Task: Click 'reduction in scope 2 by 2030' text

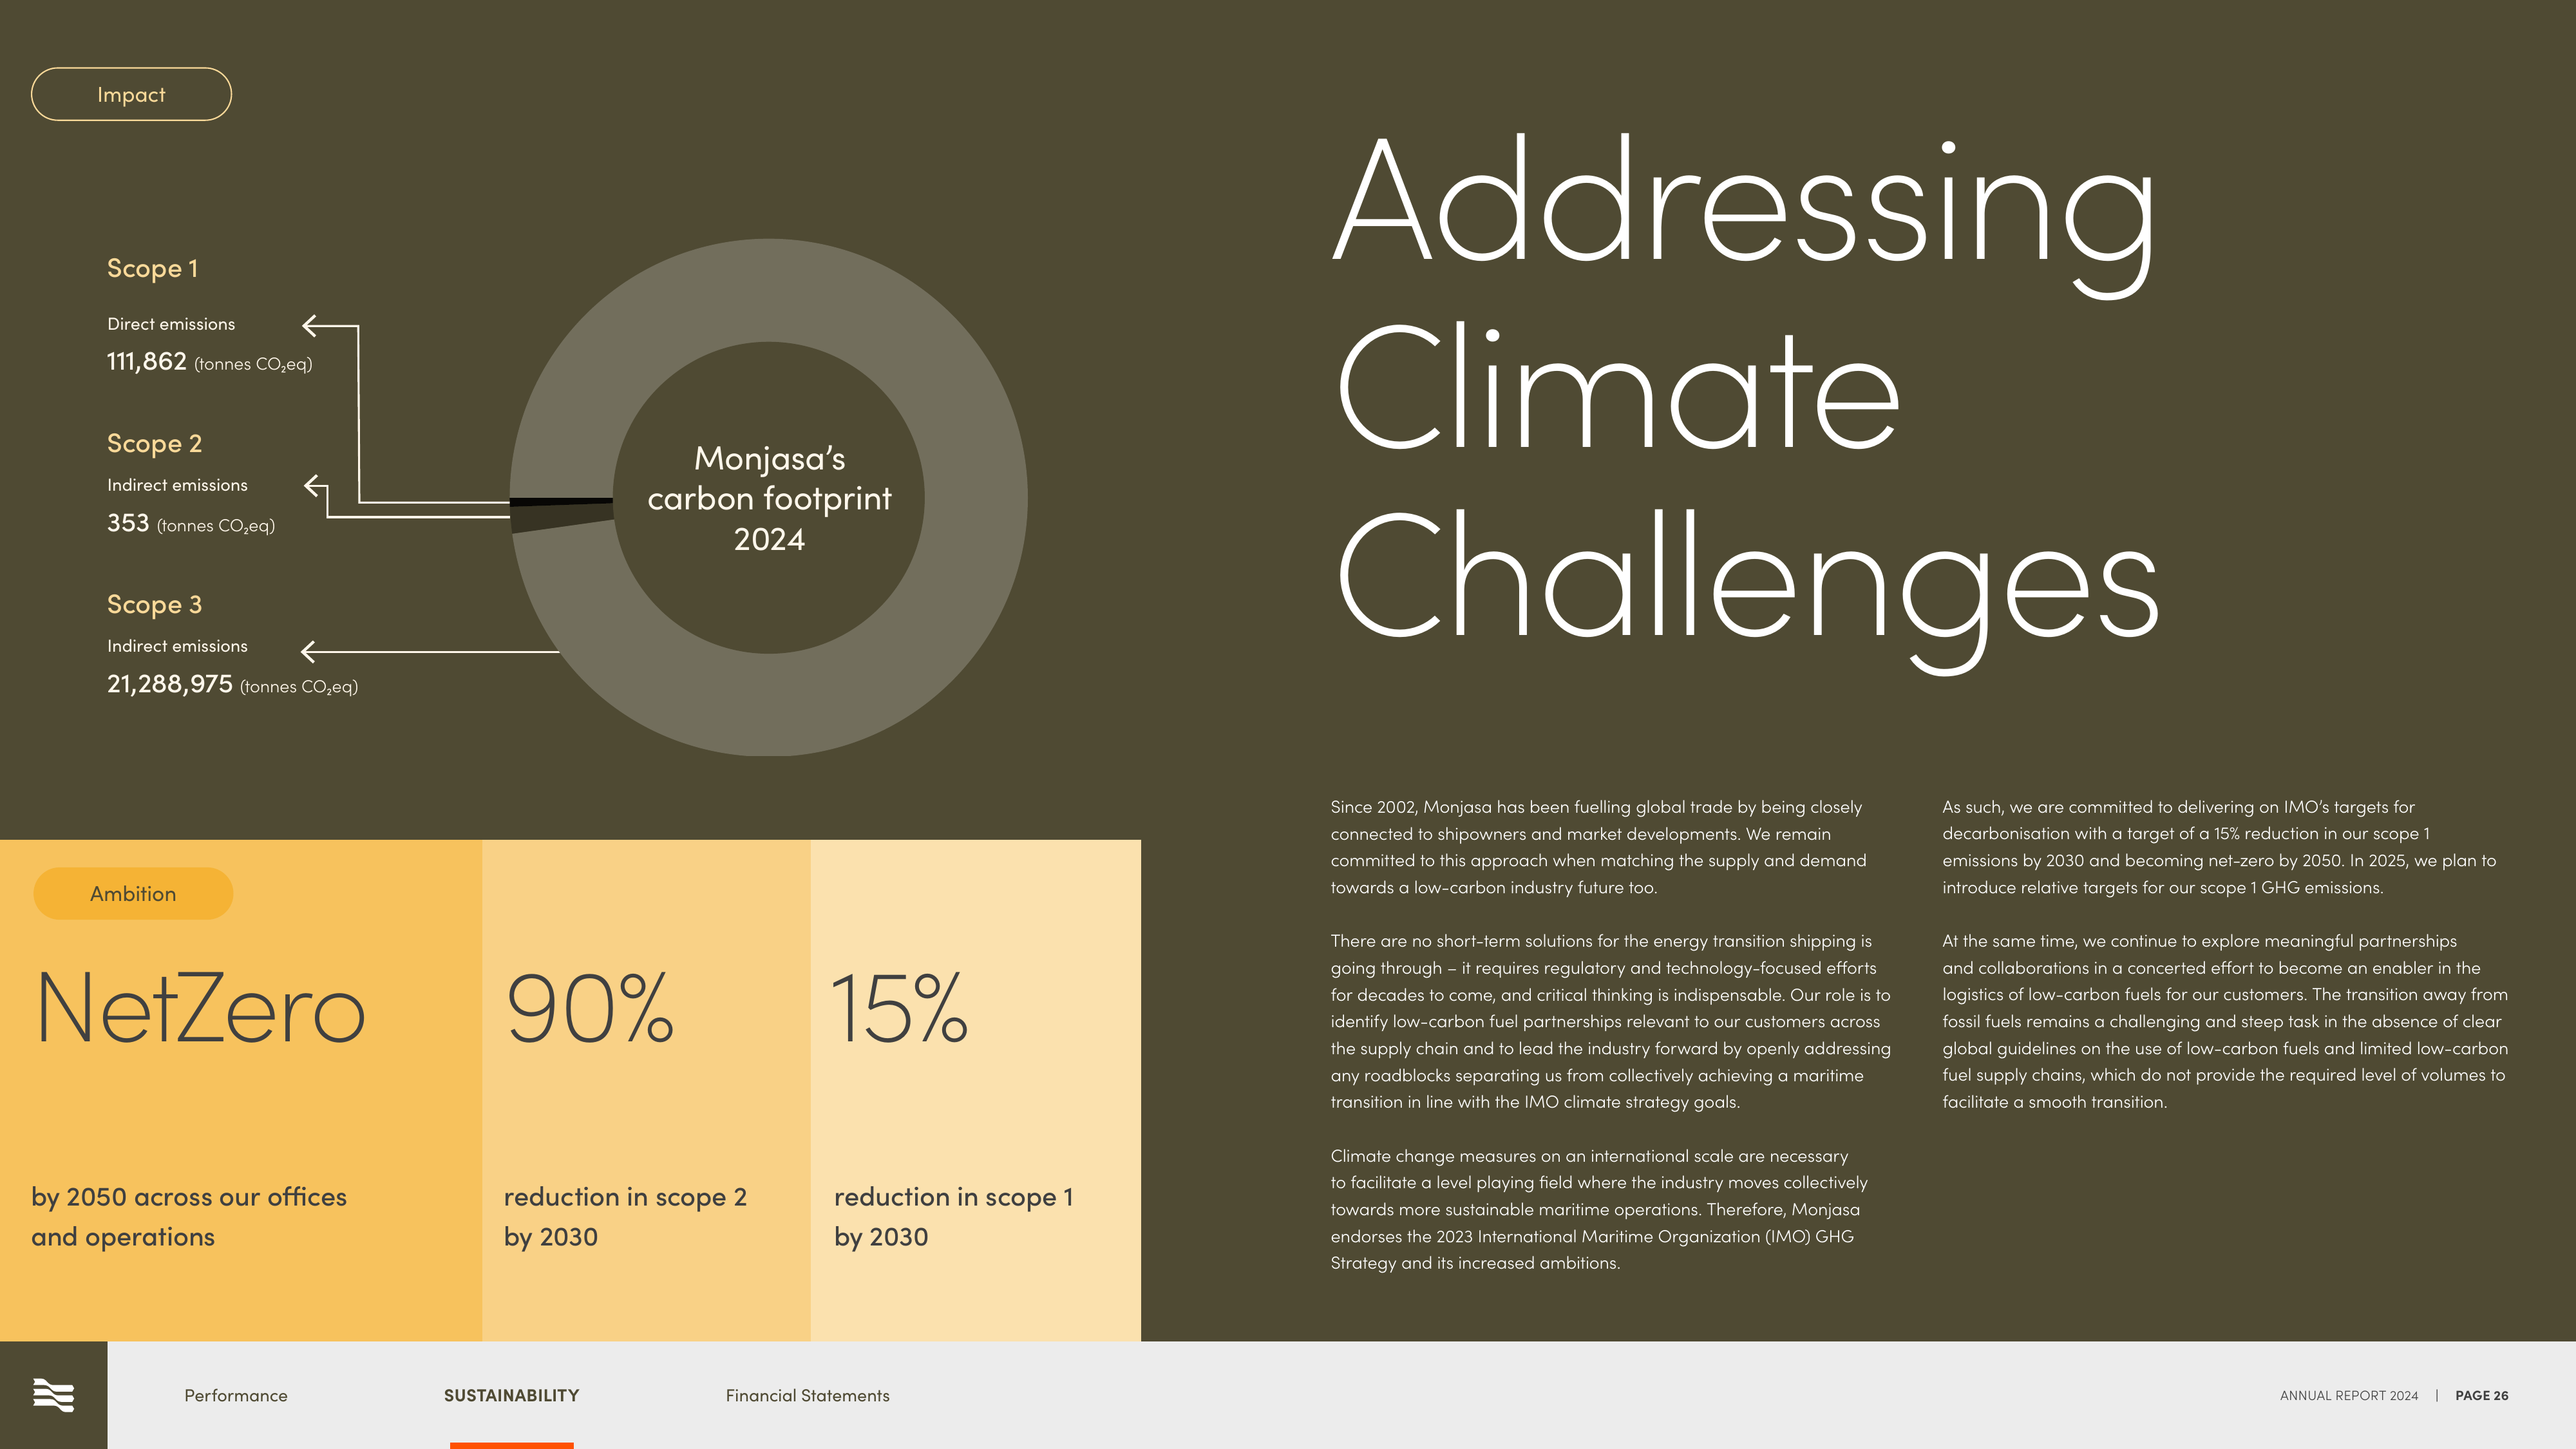Action: coord(625,1216)
